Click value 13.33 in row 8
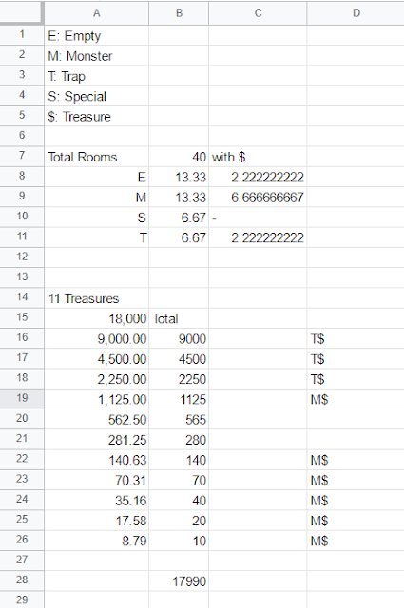The height and width of the screenshot is (608, 404). click(179, 178)
